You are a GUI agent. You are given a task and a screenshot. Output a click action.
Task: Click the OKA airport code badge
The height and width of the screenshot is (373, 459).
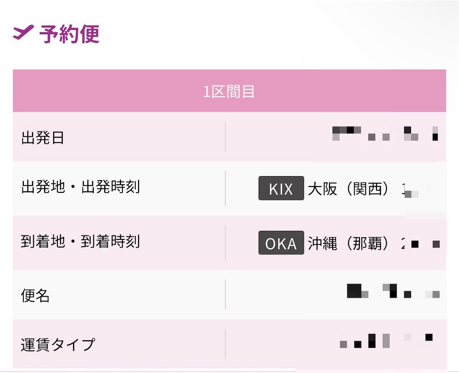click(281, 243)
